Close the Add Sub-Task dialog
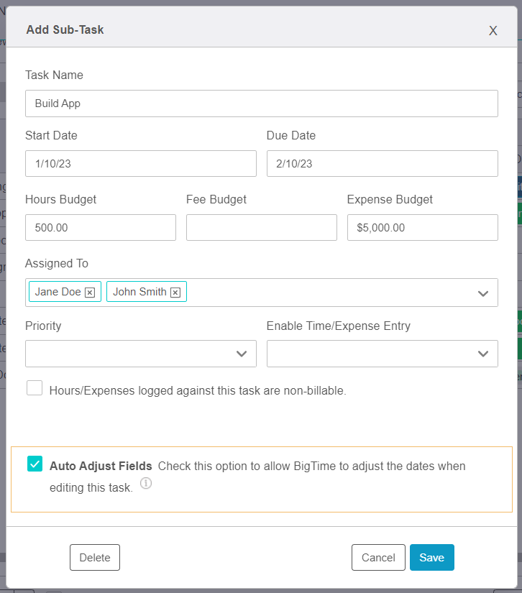 click(493, 31)
